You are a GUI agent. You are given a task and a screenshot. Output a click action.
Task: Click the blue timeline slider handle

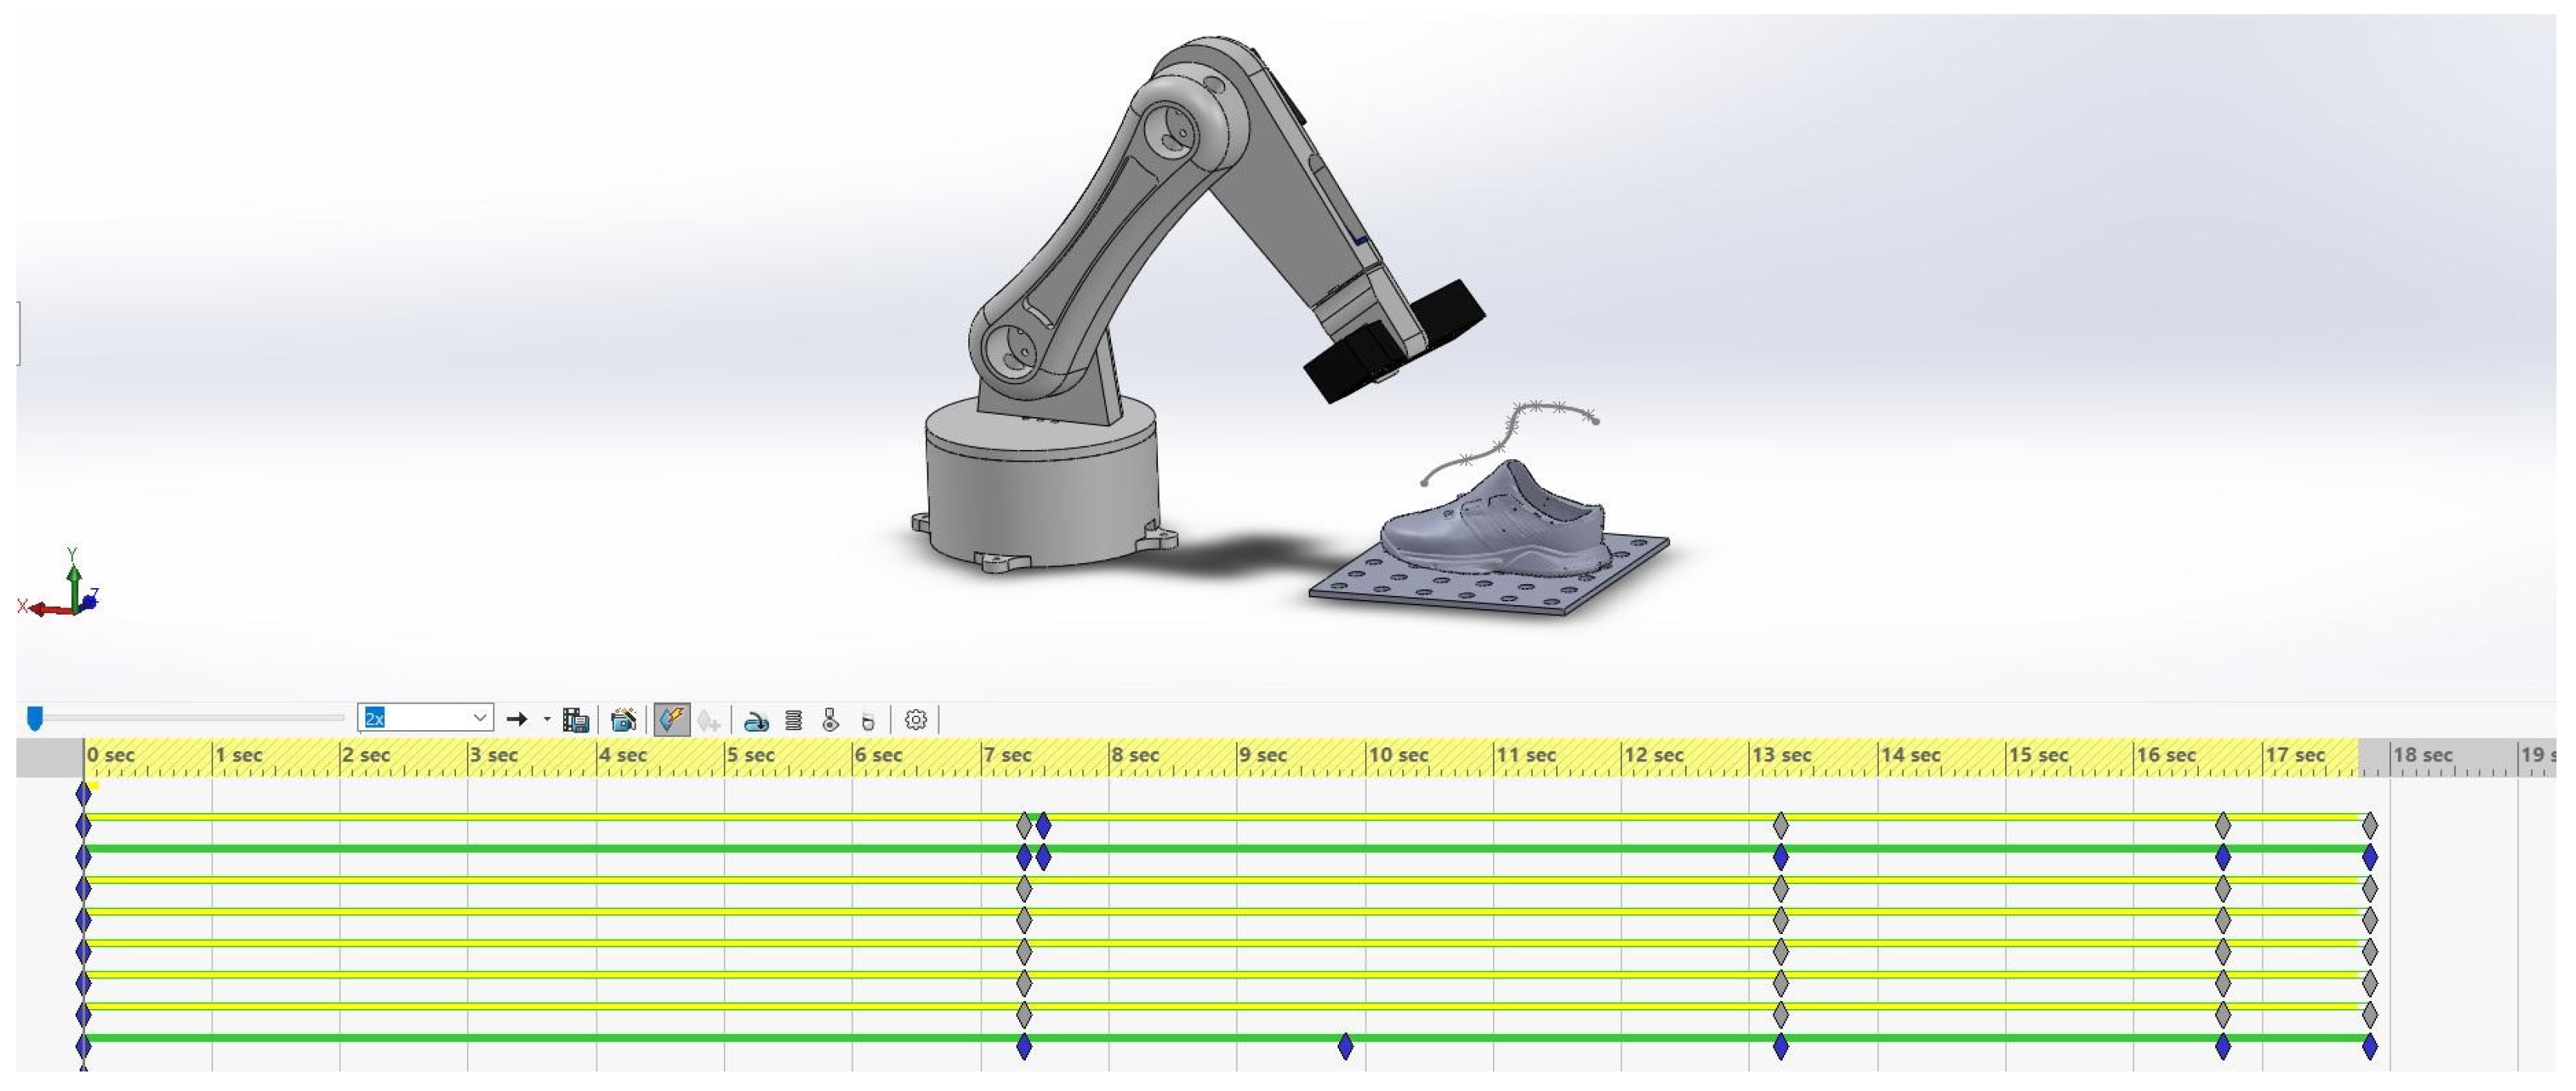pos(35,718)
